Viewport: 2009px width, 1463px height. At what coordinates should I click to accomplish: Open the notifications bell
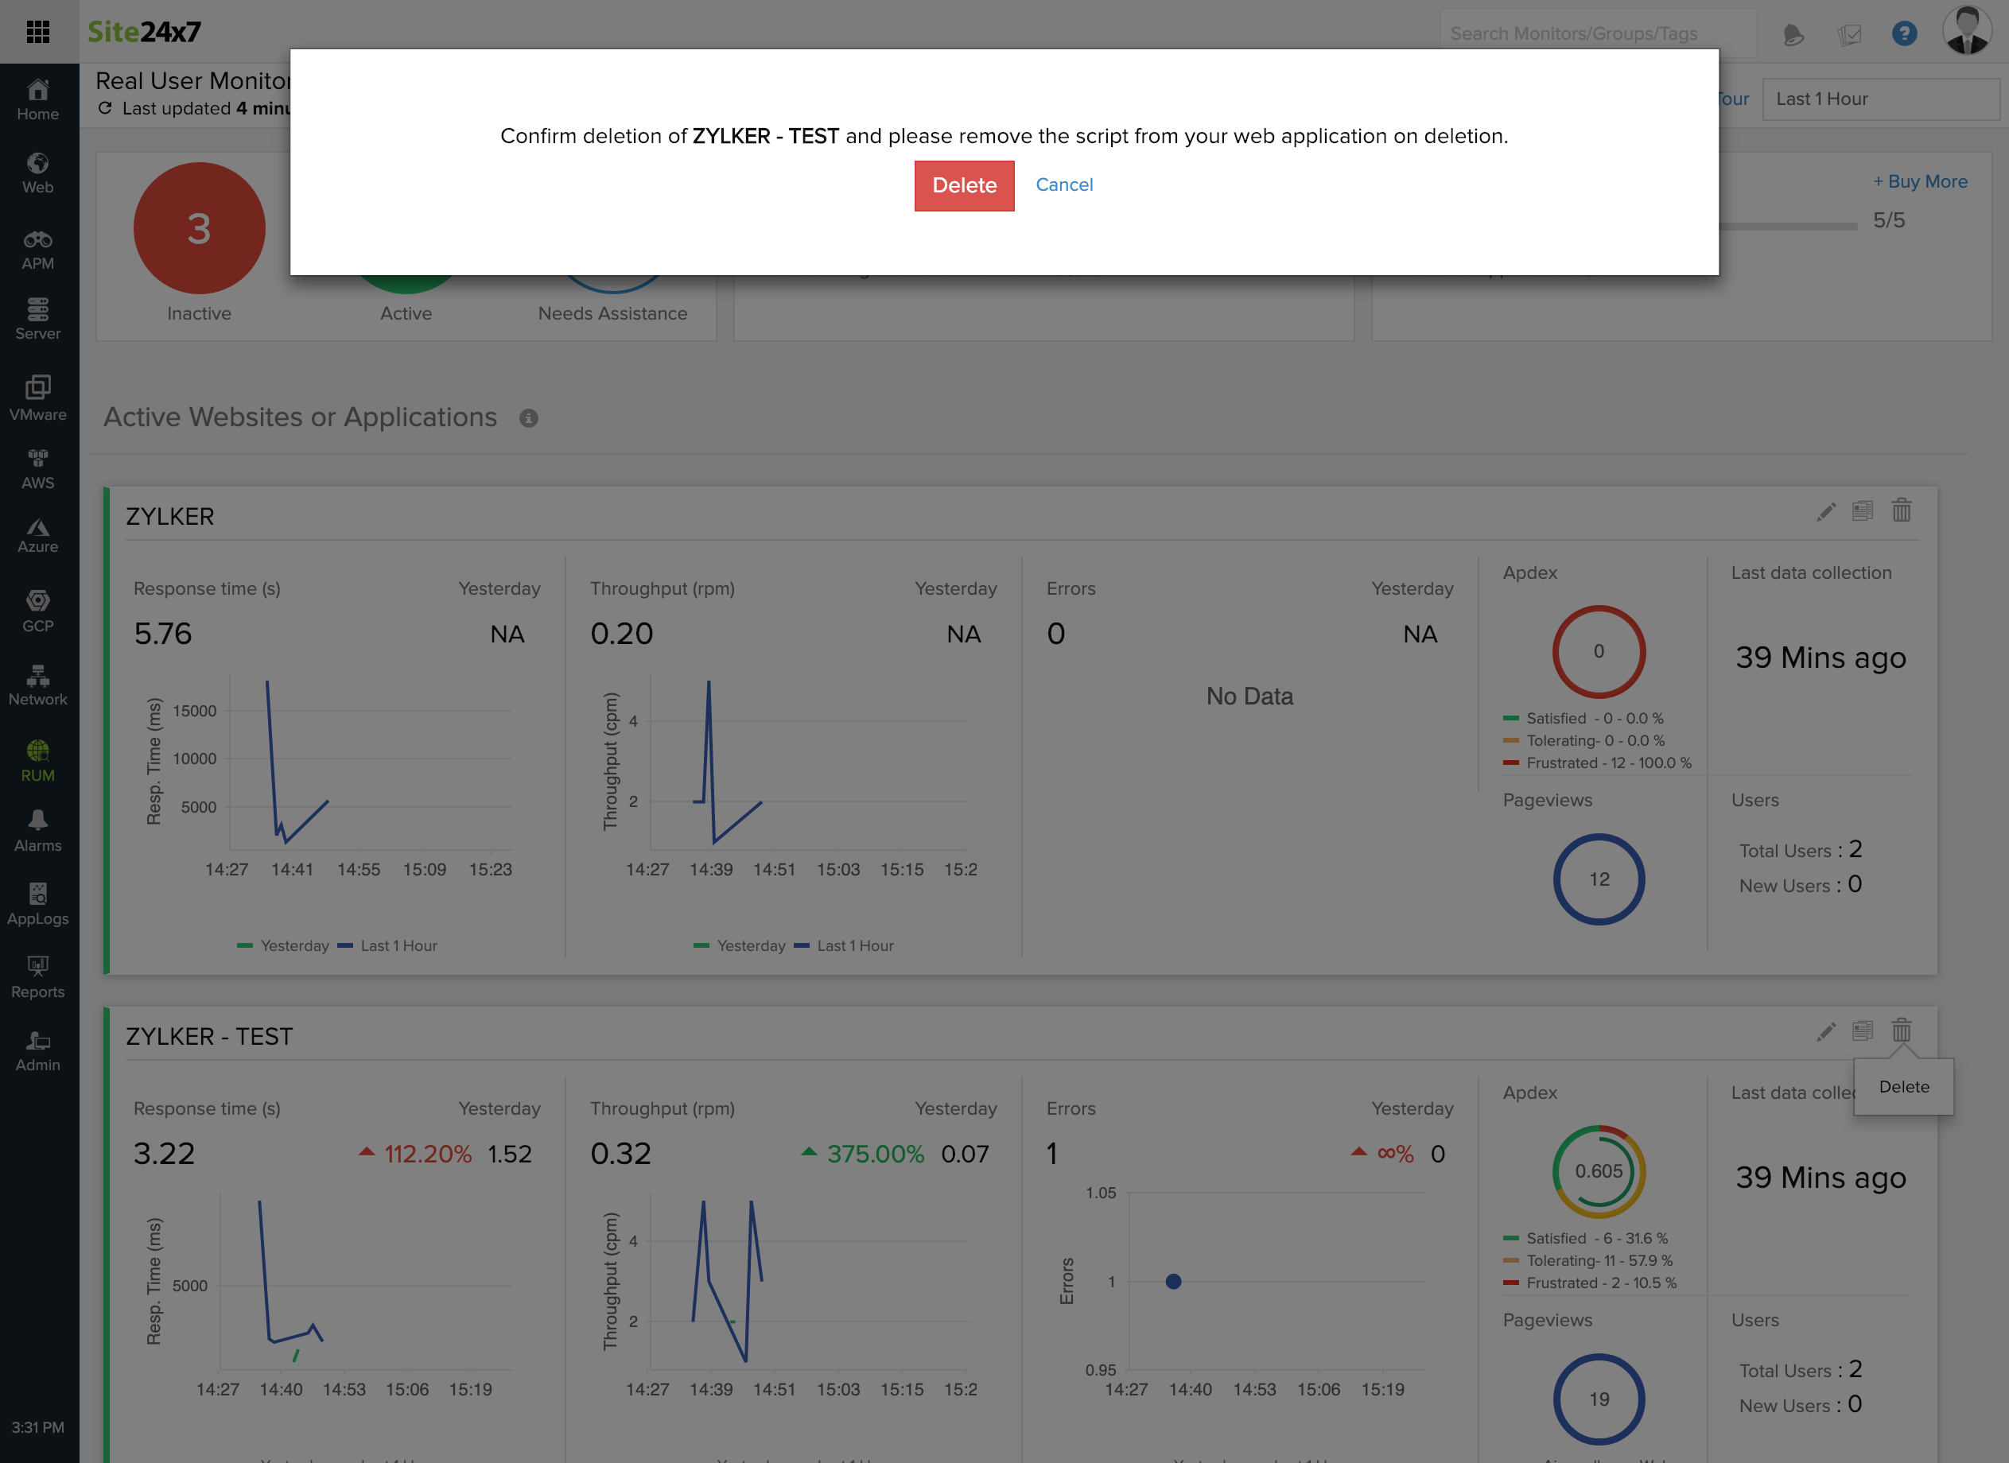(x=1793, y=32)
